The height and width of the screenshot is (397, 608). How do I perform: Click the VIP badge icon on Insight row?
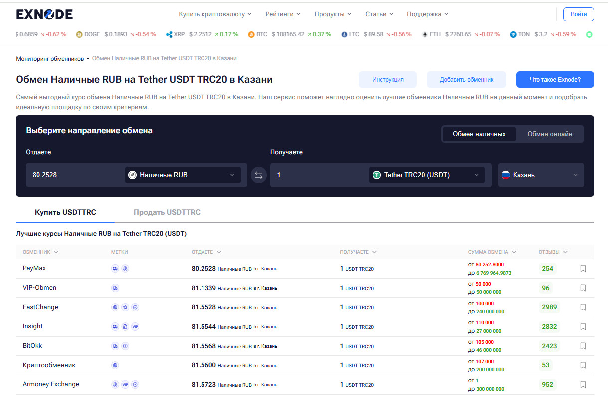(x=135, y=327)
